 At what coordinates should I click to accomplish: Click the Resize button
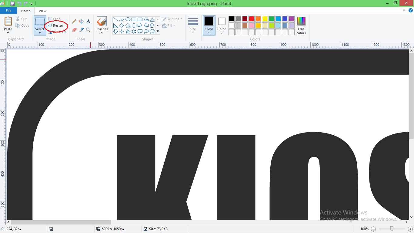click(x=55, y=25)
